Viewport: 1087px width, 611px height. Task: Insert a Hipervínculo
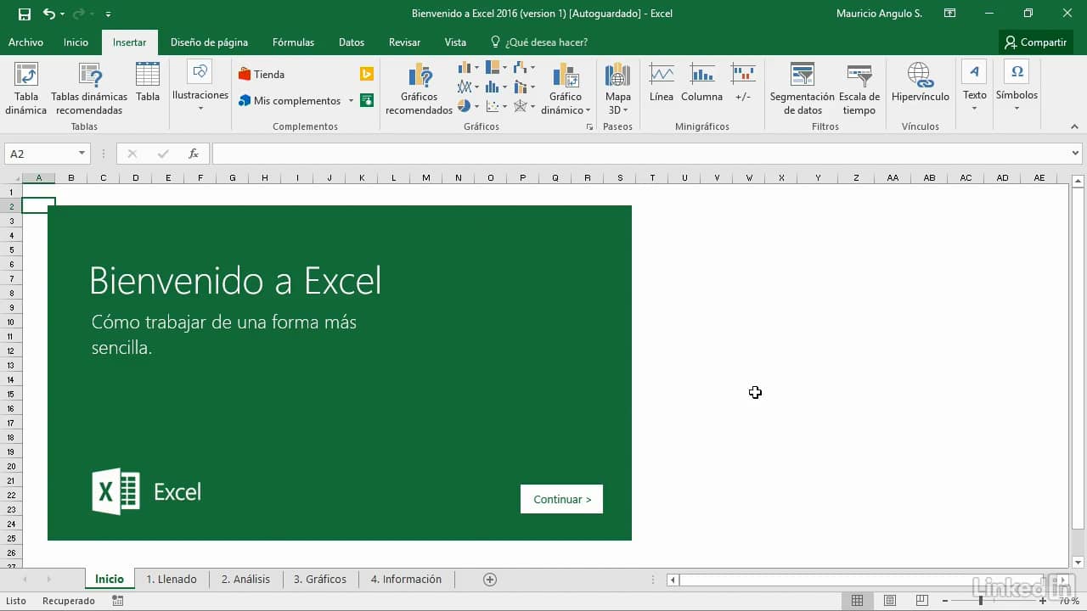pos(921,82)
